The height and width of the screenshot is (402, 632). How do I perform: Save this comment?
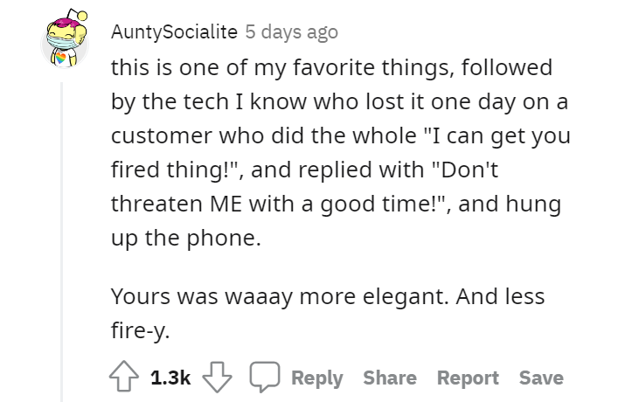point(541,378)
